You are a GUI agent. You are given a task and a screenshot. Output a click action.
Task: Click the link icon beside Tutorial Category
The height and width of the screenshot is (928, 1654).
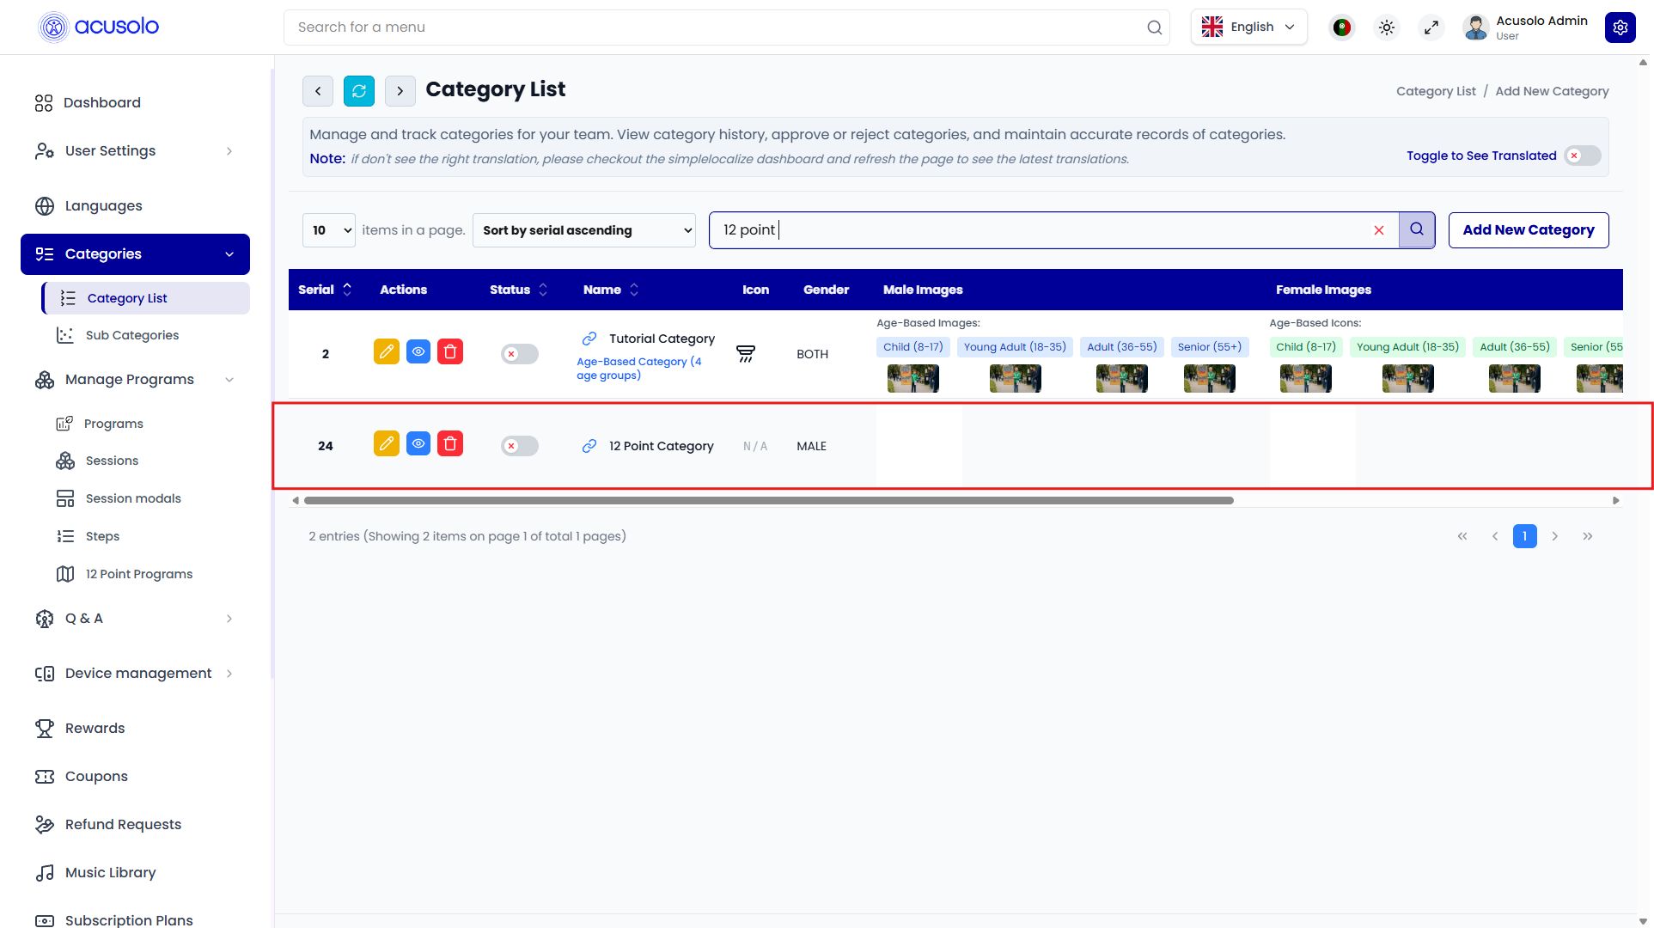coord(589,339)
